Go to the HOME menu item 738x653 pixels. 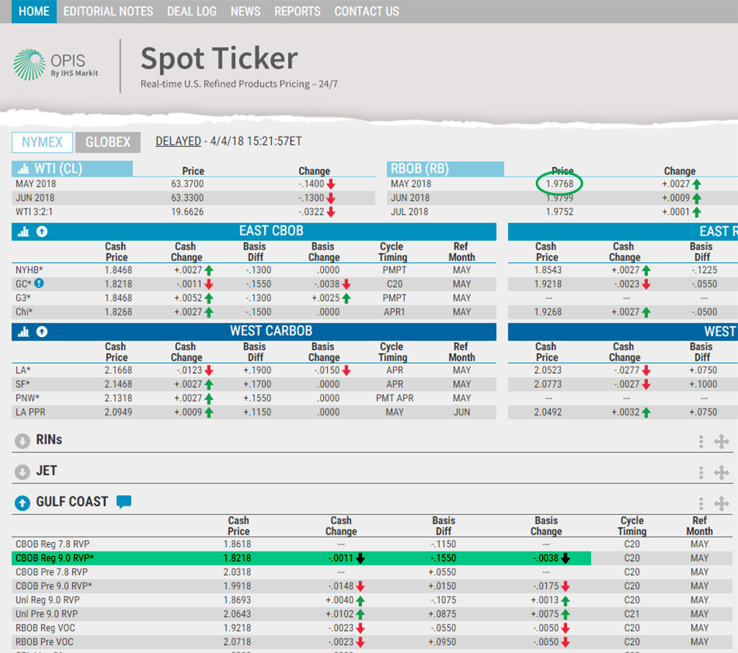[x=34, y=12]
